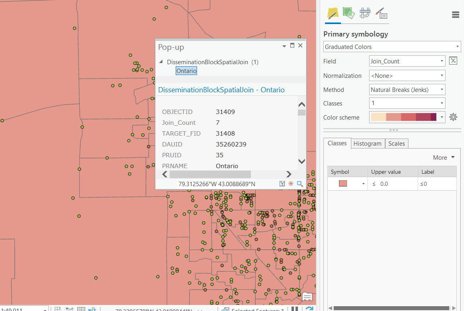Click the expression builder icon beside Field
Image resolution: width=464 pixels, height=311 pixels.
click(453, 61)
